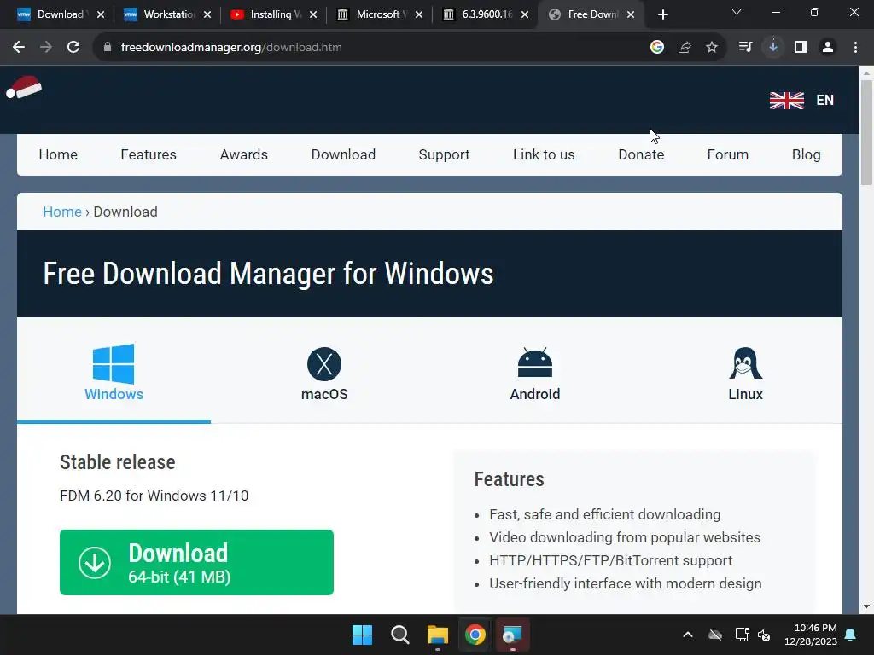Click the UK flag language icon
874x655 pixels.
pos(786,101)
